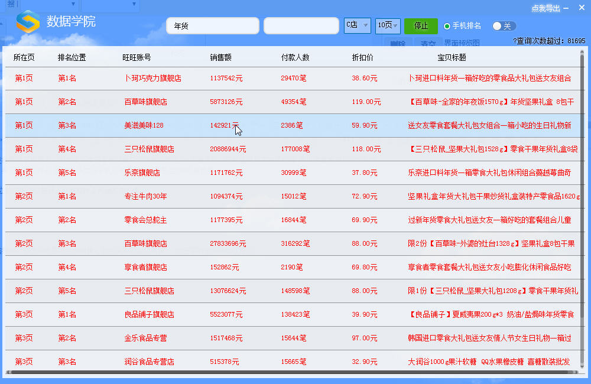Click the 排名位置 column header
This screenshot has height=384, width=591.
click(x=72, y=57)
